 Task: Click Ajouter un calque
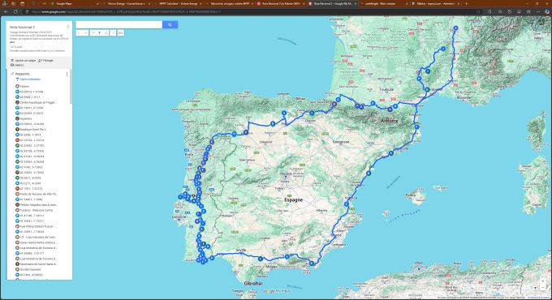pos(24,61)
